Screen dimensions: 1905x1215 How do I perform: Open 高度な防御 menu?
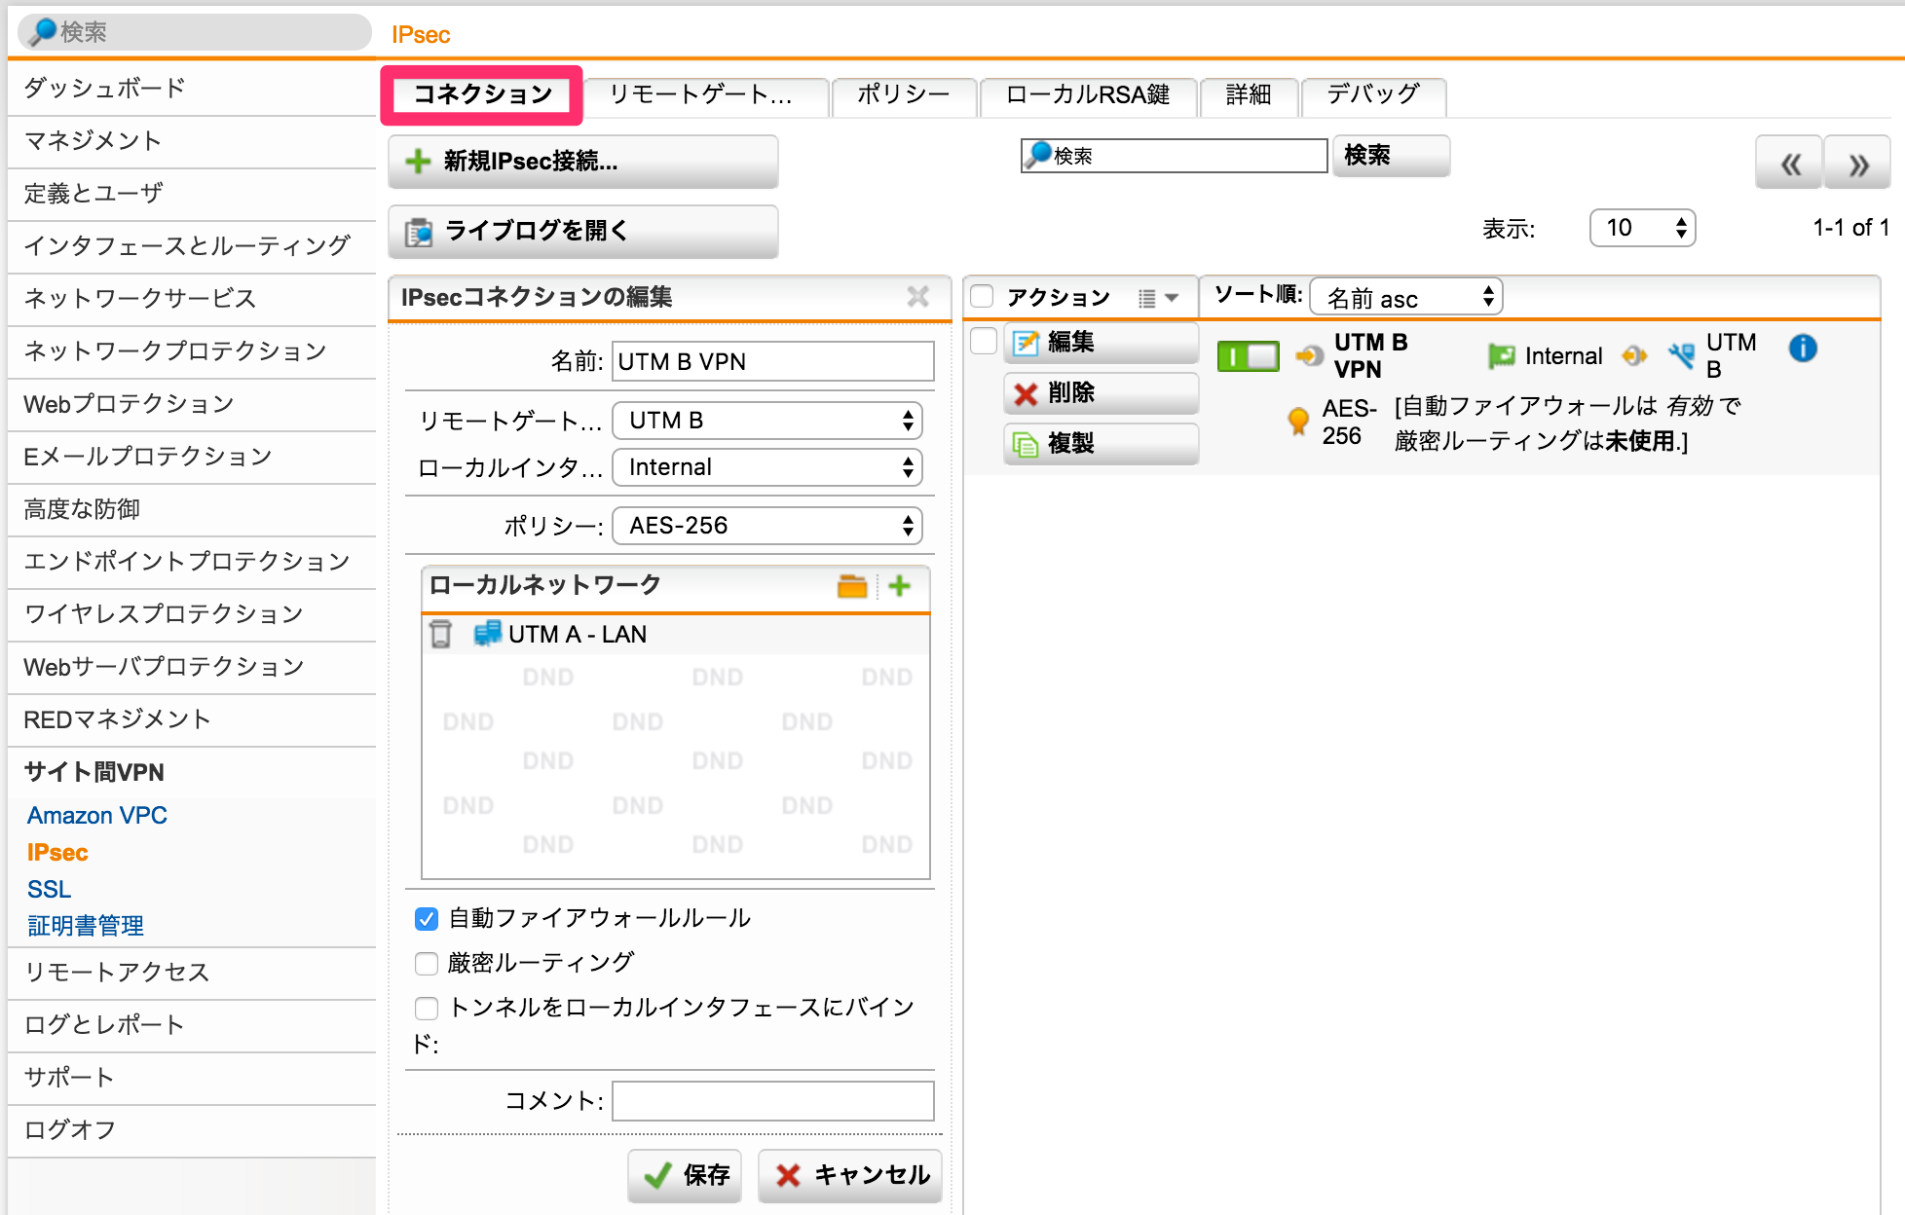(x=192, y=509)
